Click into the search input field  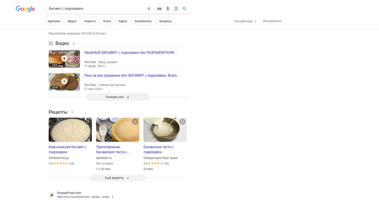point(95,9)
